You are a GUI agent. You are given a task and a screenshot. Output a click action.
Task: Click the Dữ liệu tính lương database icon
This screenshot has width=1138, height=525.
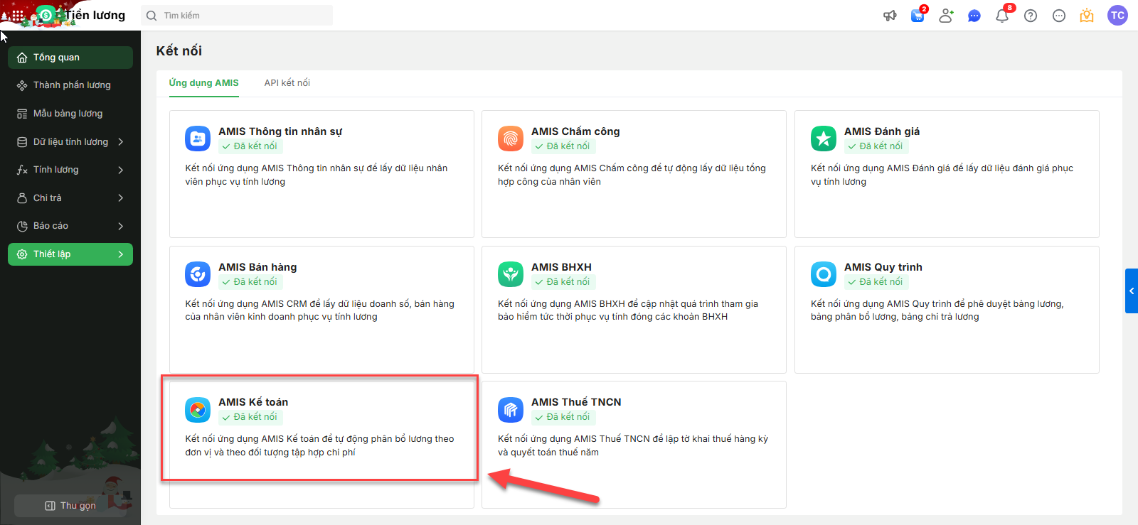click(x=22, y=142)
